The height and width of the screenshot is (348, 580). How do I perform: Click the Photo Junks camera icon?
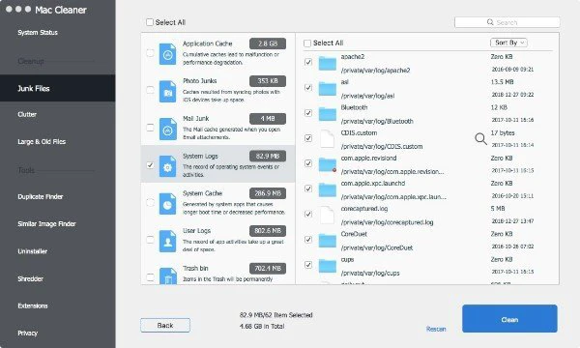(167, 91)
